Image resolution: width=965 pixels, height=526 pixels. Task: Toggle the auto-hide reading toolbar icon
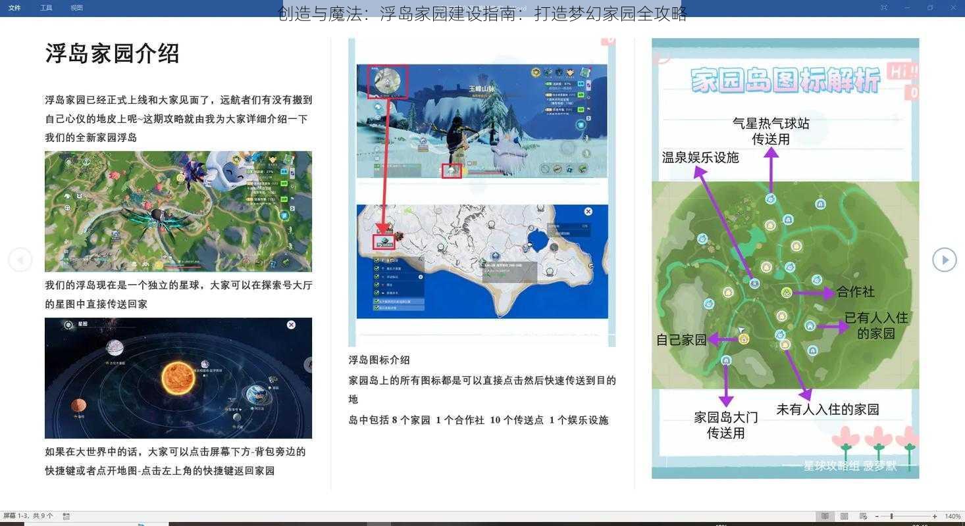(x=884, y=8)
